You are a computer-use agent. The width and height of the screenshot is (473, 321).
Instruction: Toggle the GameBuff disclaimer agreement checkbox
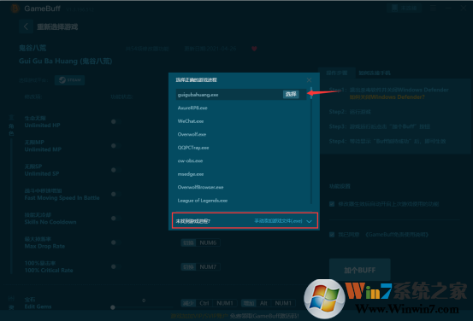332,234
